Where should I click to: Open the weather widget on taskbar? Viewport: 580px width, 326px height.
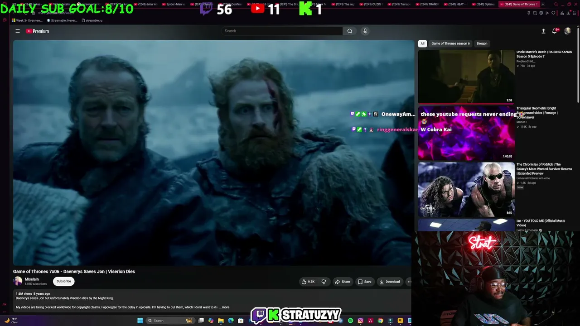coord(10,321)
